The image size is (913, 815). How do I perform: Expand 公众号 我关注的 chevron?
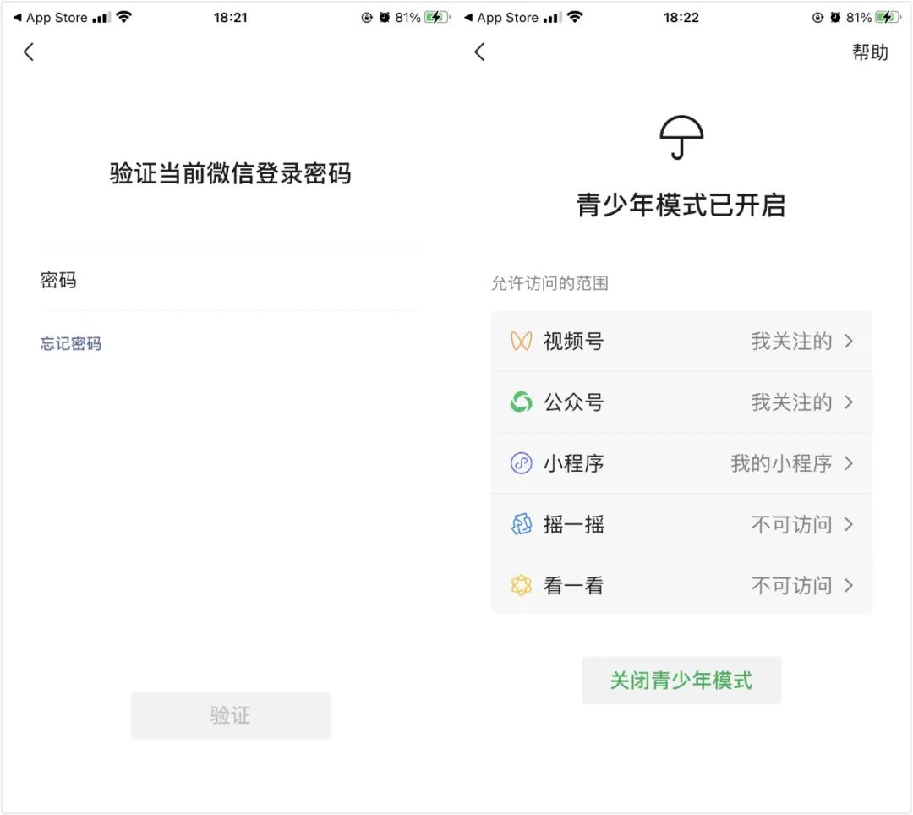click(849, 402)
